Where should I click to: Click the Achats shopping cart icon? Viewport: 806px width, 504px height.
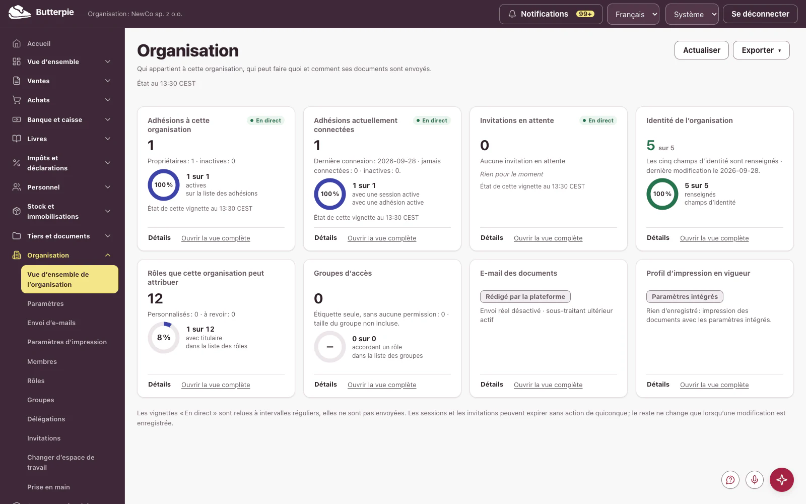click(x=17, y=100)
